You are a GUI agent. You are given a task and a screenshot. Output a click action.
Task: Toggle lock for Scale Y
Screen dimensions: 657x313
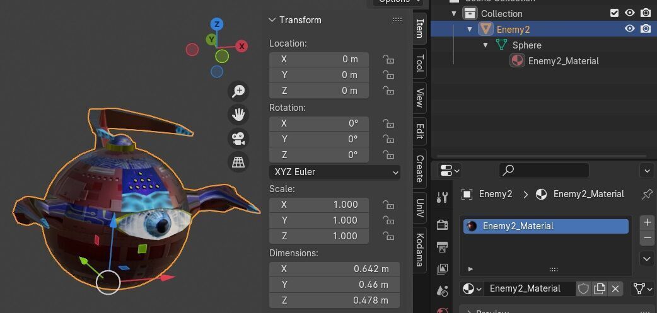[388, 220]
